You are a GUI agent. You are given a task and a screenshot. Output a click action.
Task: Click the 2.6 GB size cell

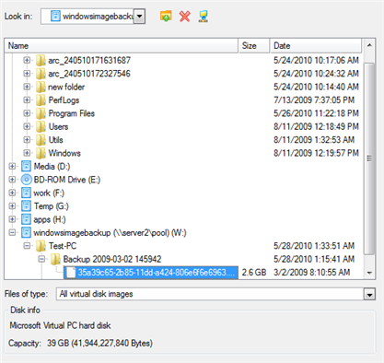pos(254,273)
